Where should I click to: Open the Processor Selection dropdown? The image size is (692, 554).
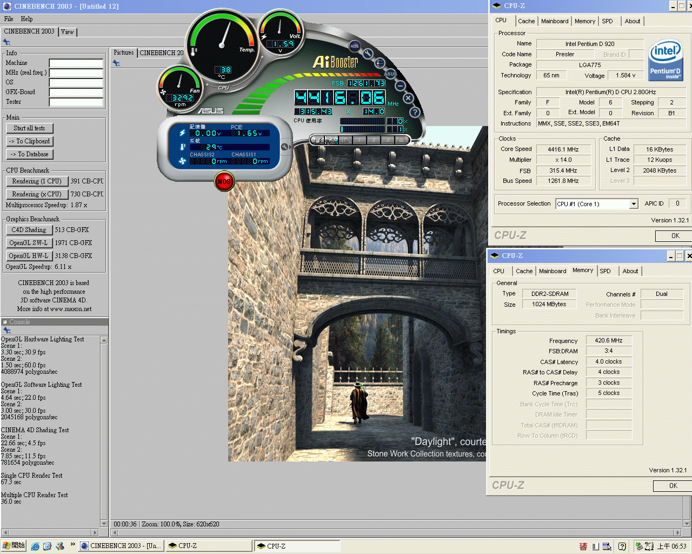[634, 204]
